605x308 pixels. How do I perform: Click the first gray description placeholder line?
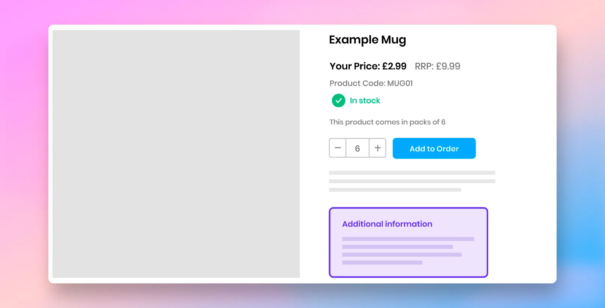pyautogui.click(x=412, y=173)
